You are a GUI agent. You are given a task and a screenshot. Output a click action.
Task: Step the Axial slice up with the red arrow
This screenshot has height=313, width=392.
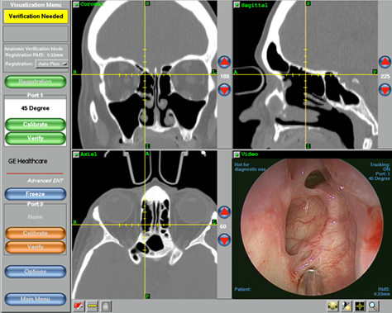point(224,212)
